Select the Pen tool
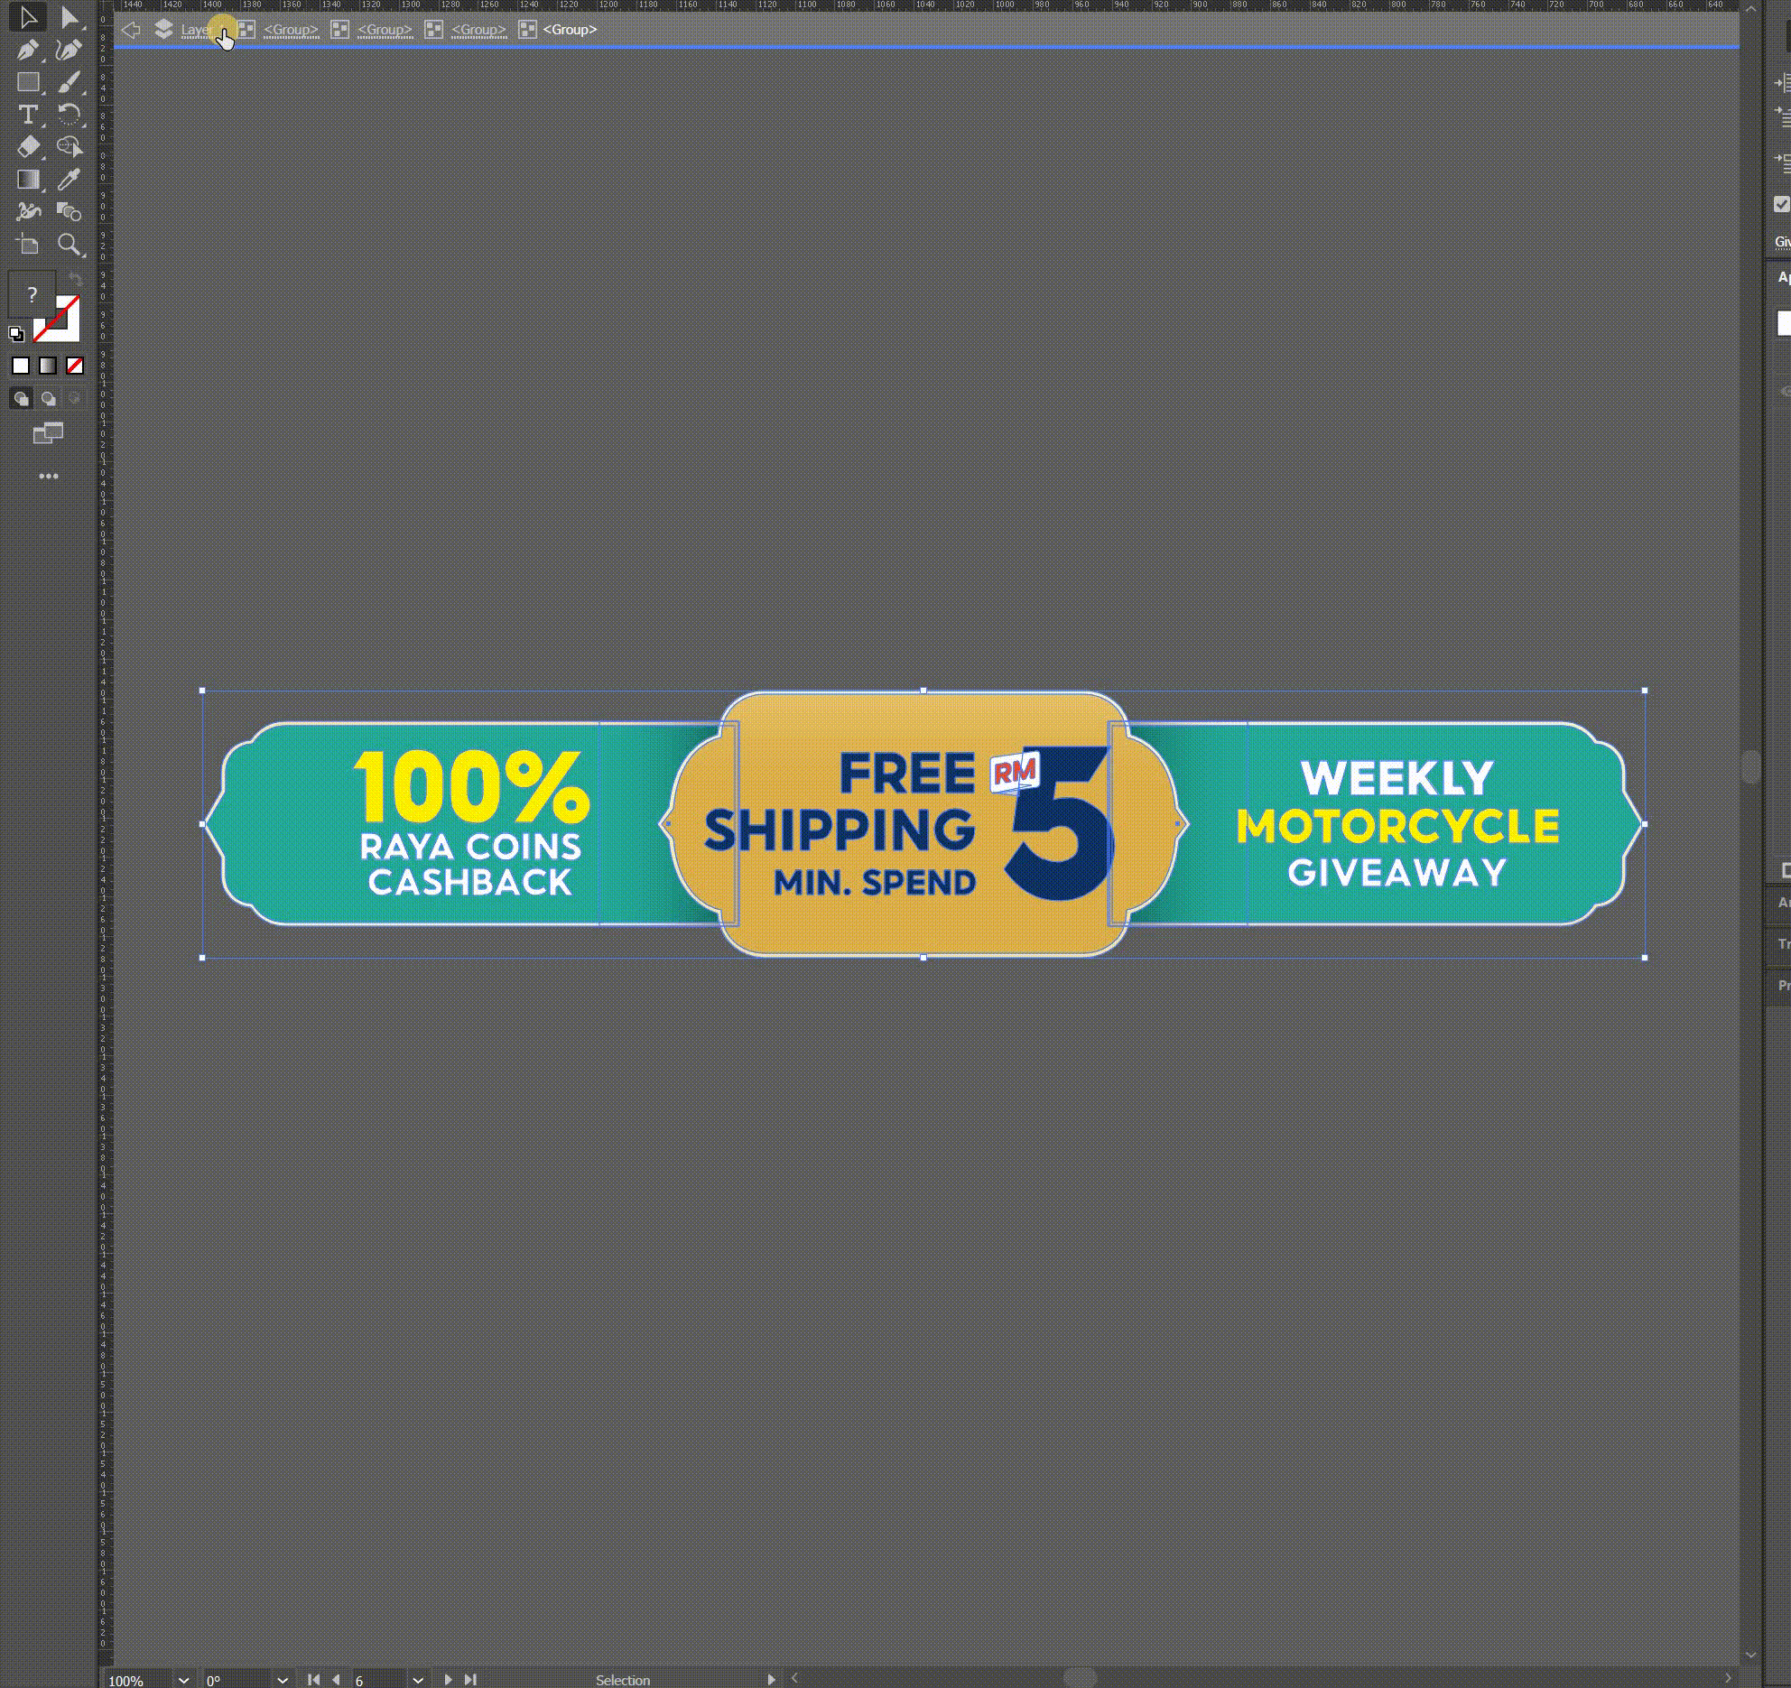 (x=27, y=50)
